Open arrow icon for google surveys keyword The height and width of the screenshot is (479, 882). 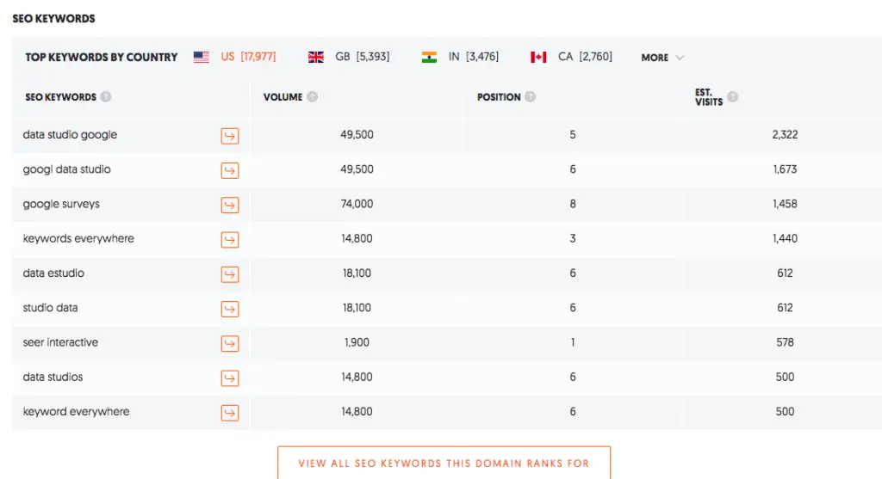point(229,205)
